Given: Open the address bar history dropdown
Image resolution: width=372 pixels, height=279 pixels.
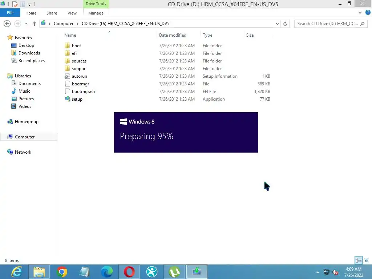Looking at the screenshot, I should pos(277,24).
